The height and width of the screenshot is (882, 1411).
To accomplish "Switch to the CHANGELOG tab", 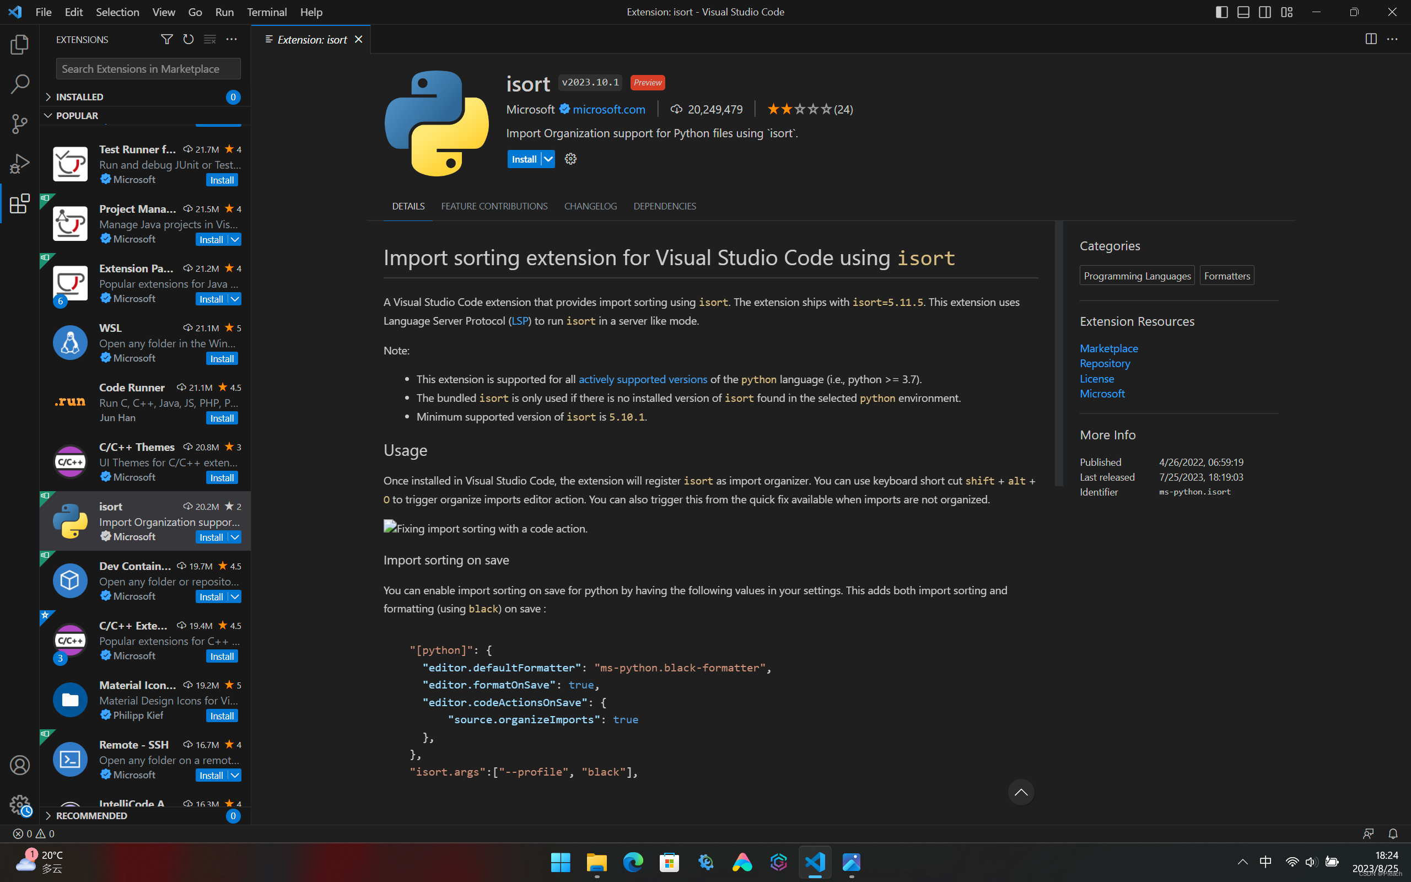I will (590, 206).
